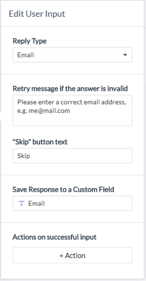Click the 'Save Response to a Custom Field' label
Viewport: 146px width, 281px height.
[63, 189]
